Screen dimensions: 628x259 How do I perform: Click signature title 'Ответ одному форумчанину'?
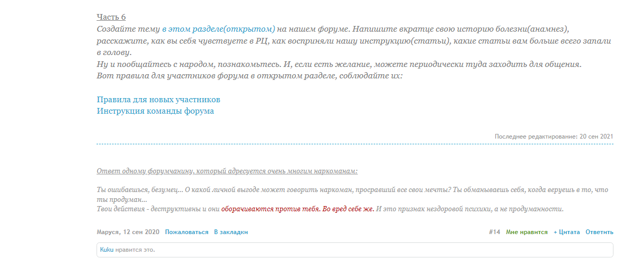click(x=227, y=171)
